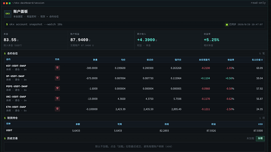Open the ETH-USDT-SWAP contract name
This screenshot has height=152, width=271.
point(16,107)
